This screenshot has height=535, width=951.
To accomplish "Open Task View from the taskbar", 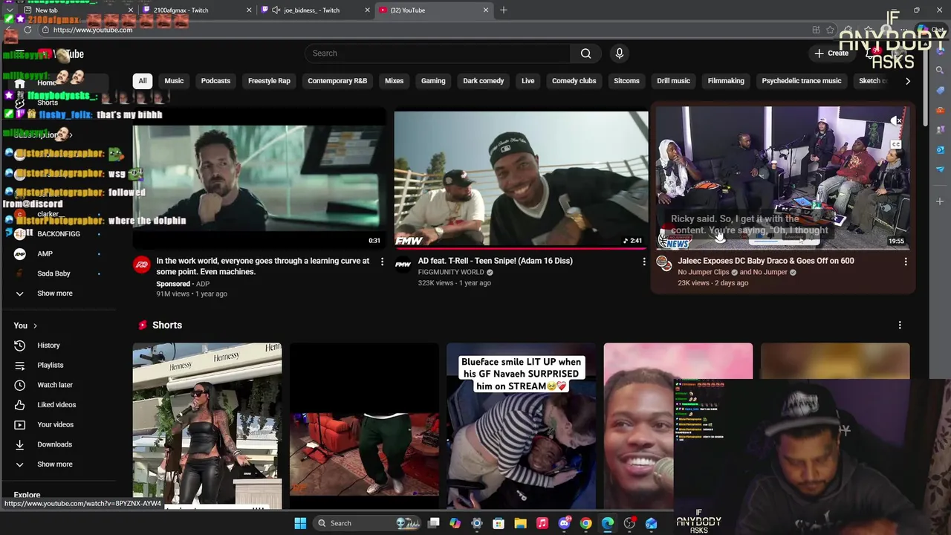I will tap(434, 523).
